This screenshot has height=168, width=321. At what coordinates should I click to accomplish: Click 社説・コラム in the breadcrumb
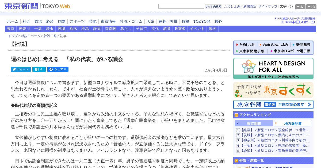coord(31,36)
